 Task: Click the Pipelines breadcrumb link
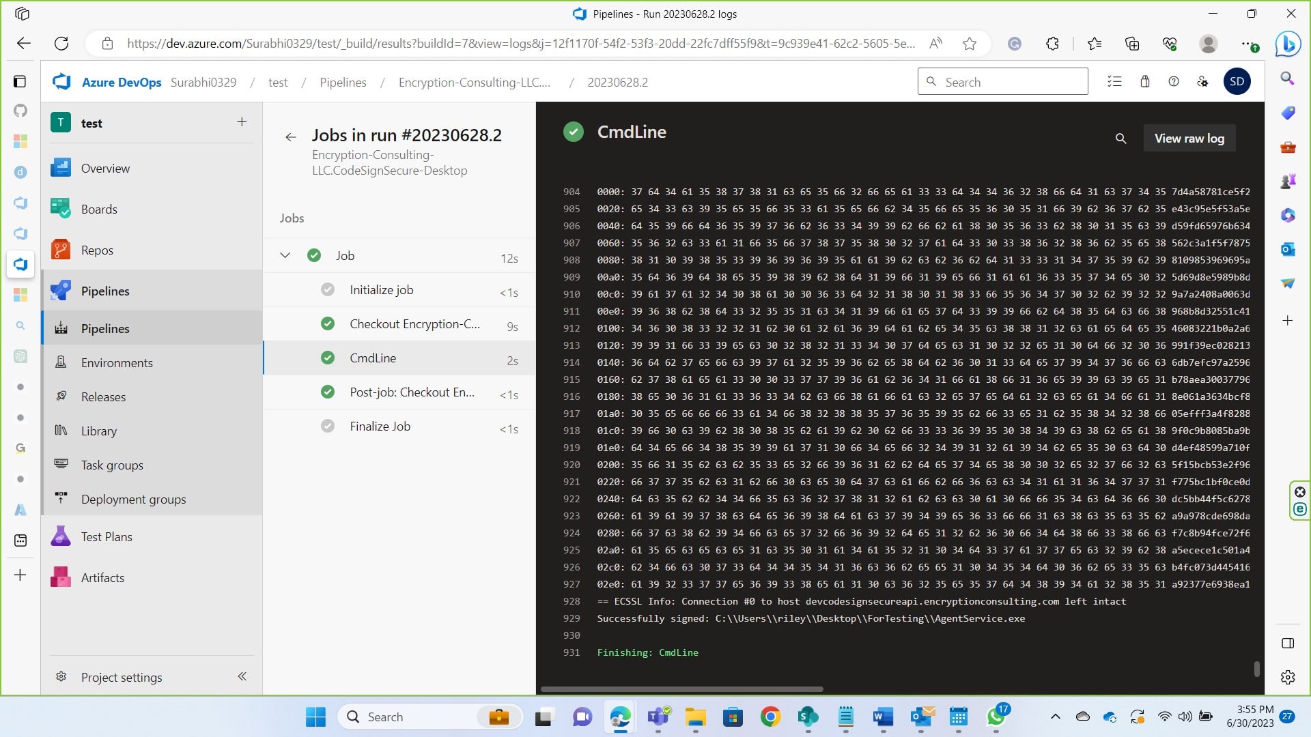click(343, 83)
